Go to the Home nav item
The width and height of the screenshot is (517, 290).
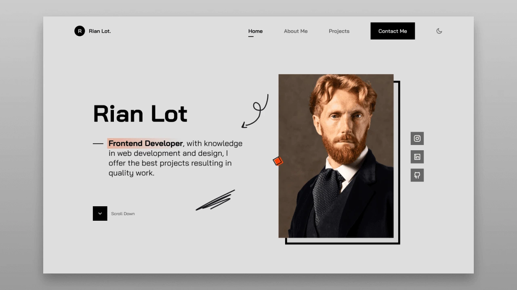pos(255,31)
